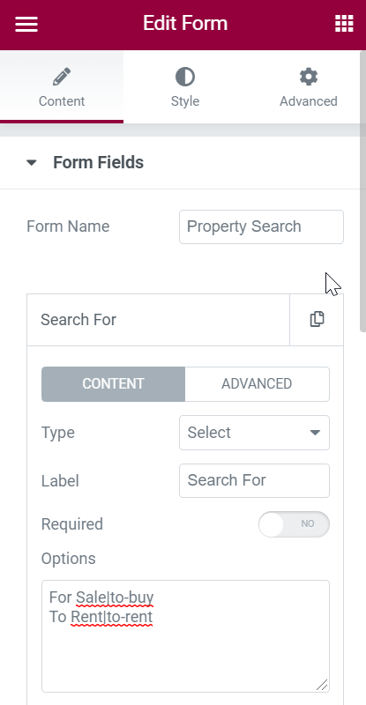Image resolution: width=366 pixels, height=705 pixels.
Task: Click the Style half-circle icon
Action: click(185, 77)
